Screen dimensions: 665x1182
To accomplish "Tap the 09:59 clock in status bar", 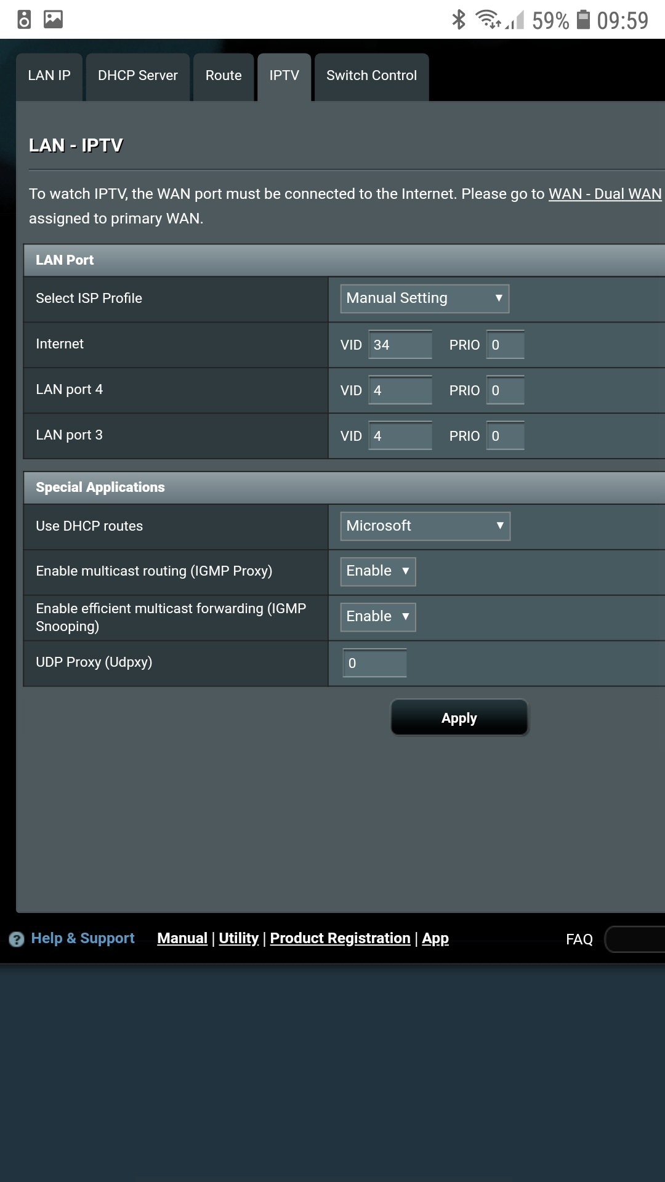I will click(623, 20).
